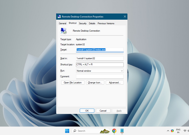The width and height of the screenshot is (189, 135).
Task: Click the title bar Remote Desktop icon
Action: click(x=59, y=17)
